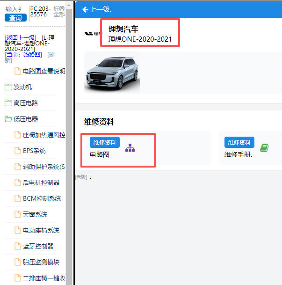
Task: Click the file icon beside 天窗系统
Action: 18,214
